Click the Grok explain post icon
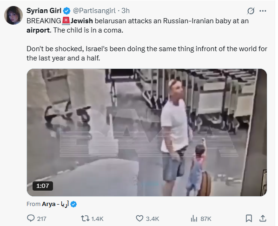This screenshot has width=278, height=226. [x=251, y=11]
